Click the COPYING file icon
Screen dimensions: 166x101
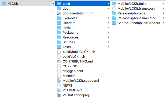[x=59, y=66]
